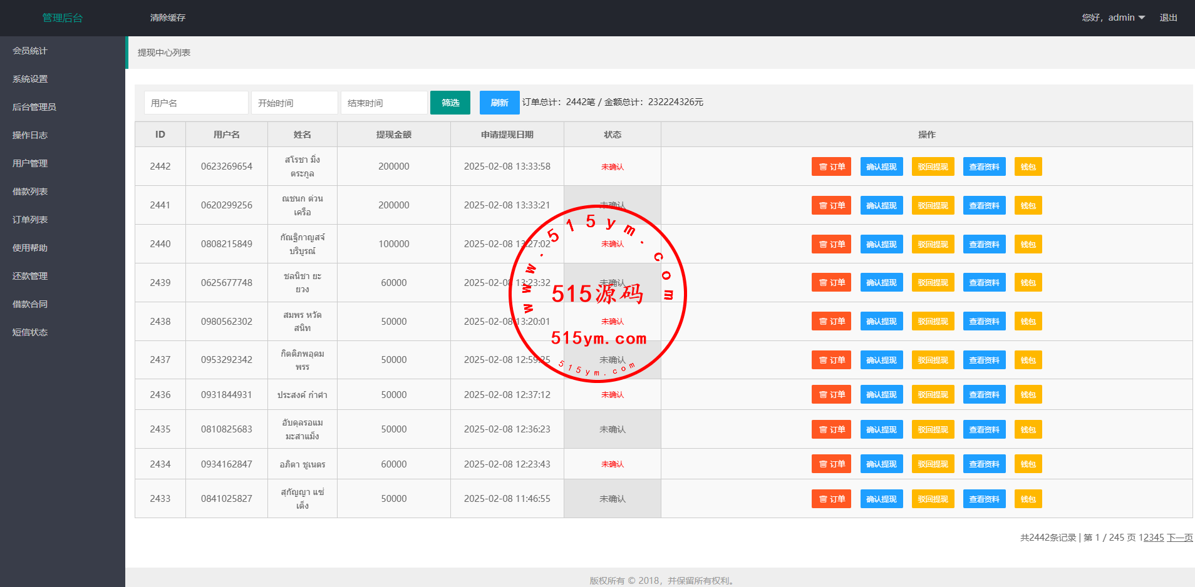Image resolution: width=1195 pixels, height=587 pixels.
Task: Go to 借款列表 in the sidebar
Action: coord(30,191)
